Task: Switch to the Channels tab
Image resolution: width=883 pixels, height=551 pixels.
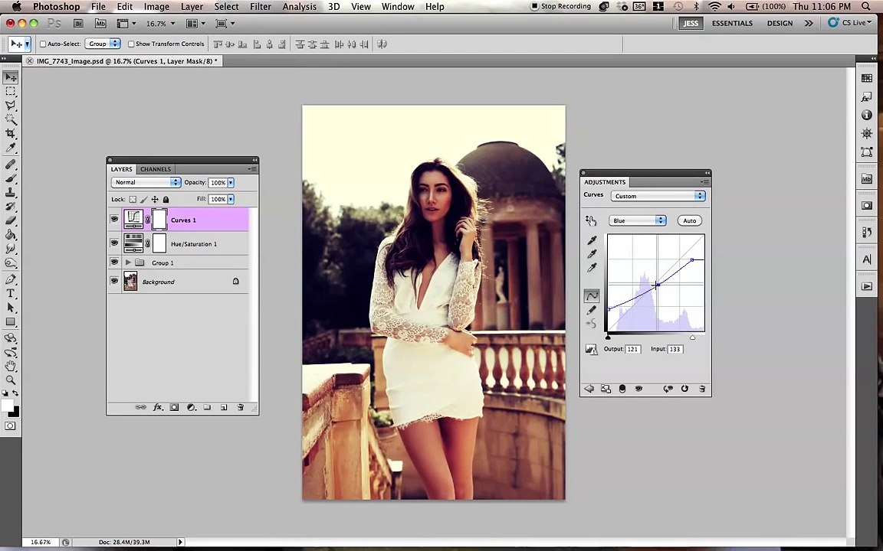Action: tap(156, 168)
